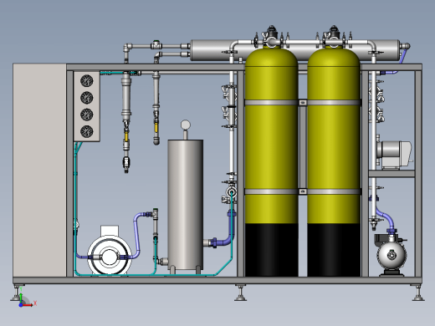Select the left hanging flowmeter with orange indicator
This screenshot has height=326, width=435.
[126, 123]
